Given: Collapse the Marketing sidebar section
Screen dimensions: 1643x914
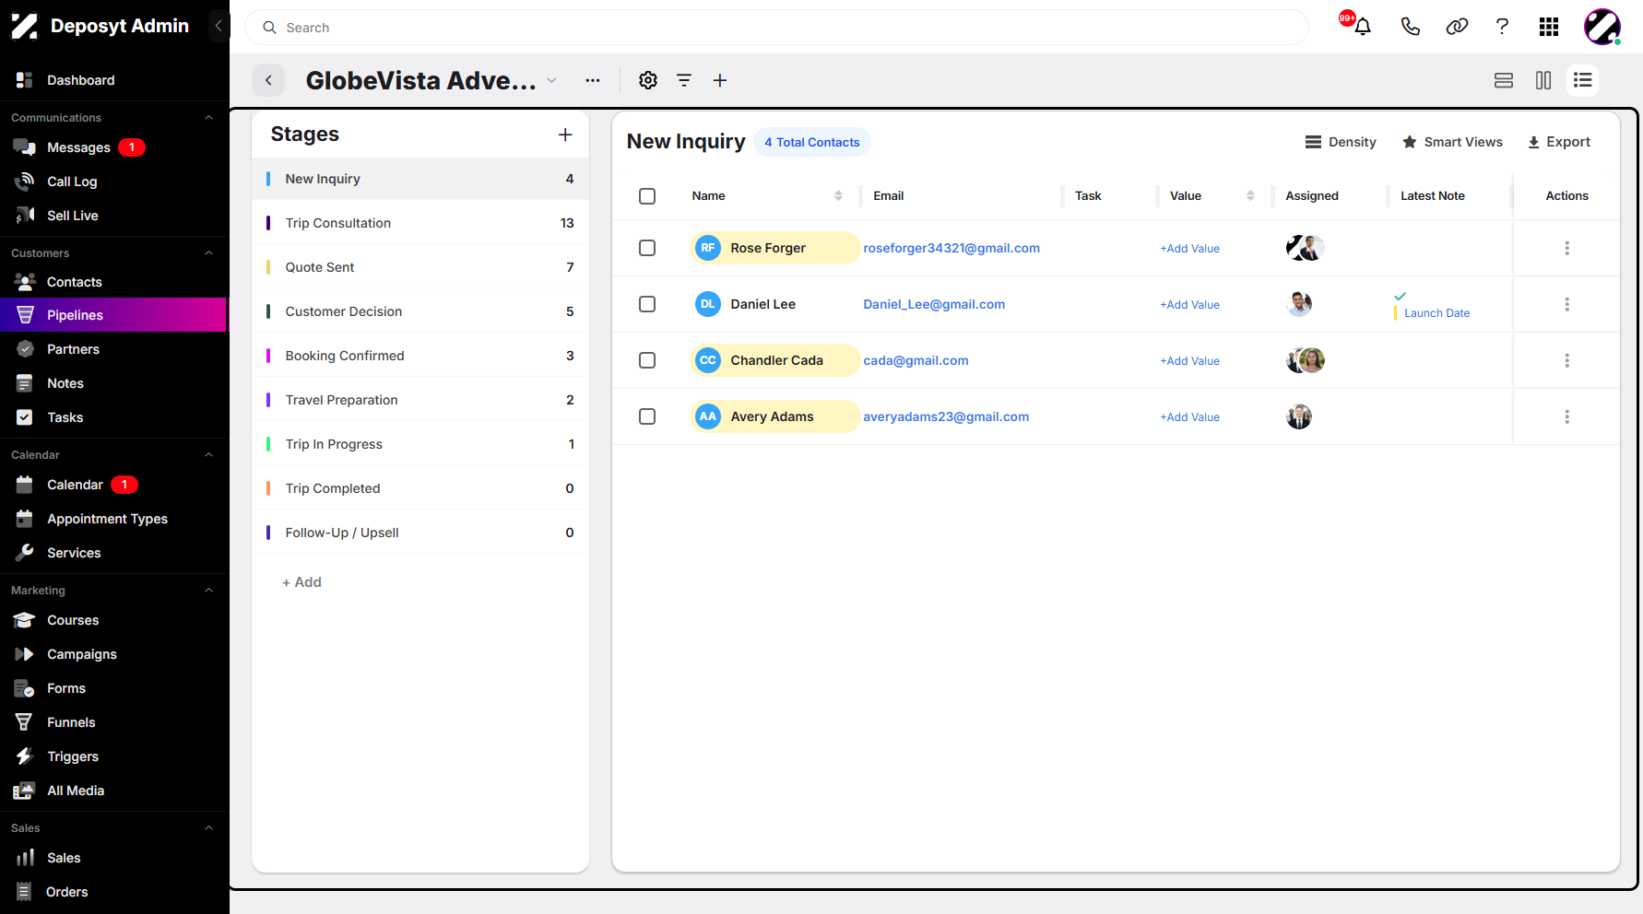Looking at the screenshot, I should pos(208,591).
